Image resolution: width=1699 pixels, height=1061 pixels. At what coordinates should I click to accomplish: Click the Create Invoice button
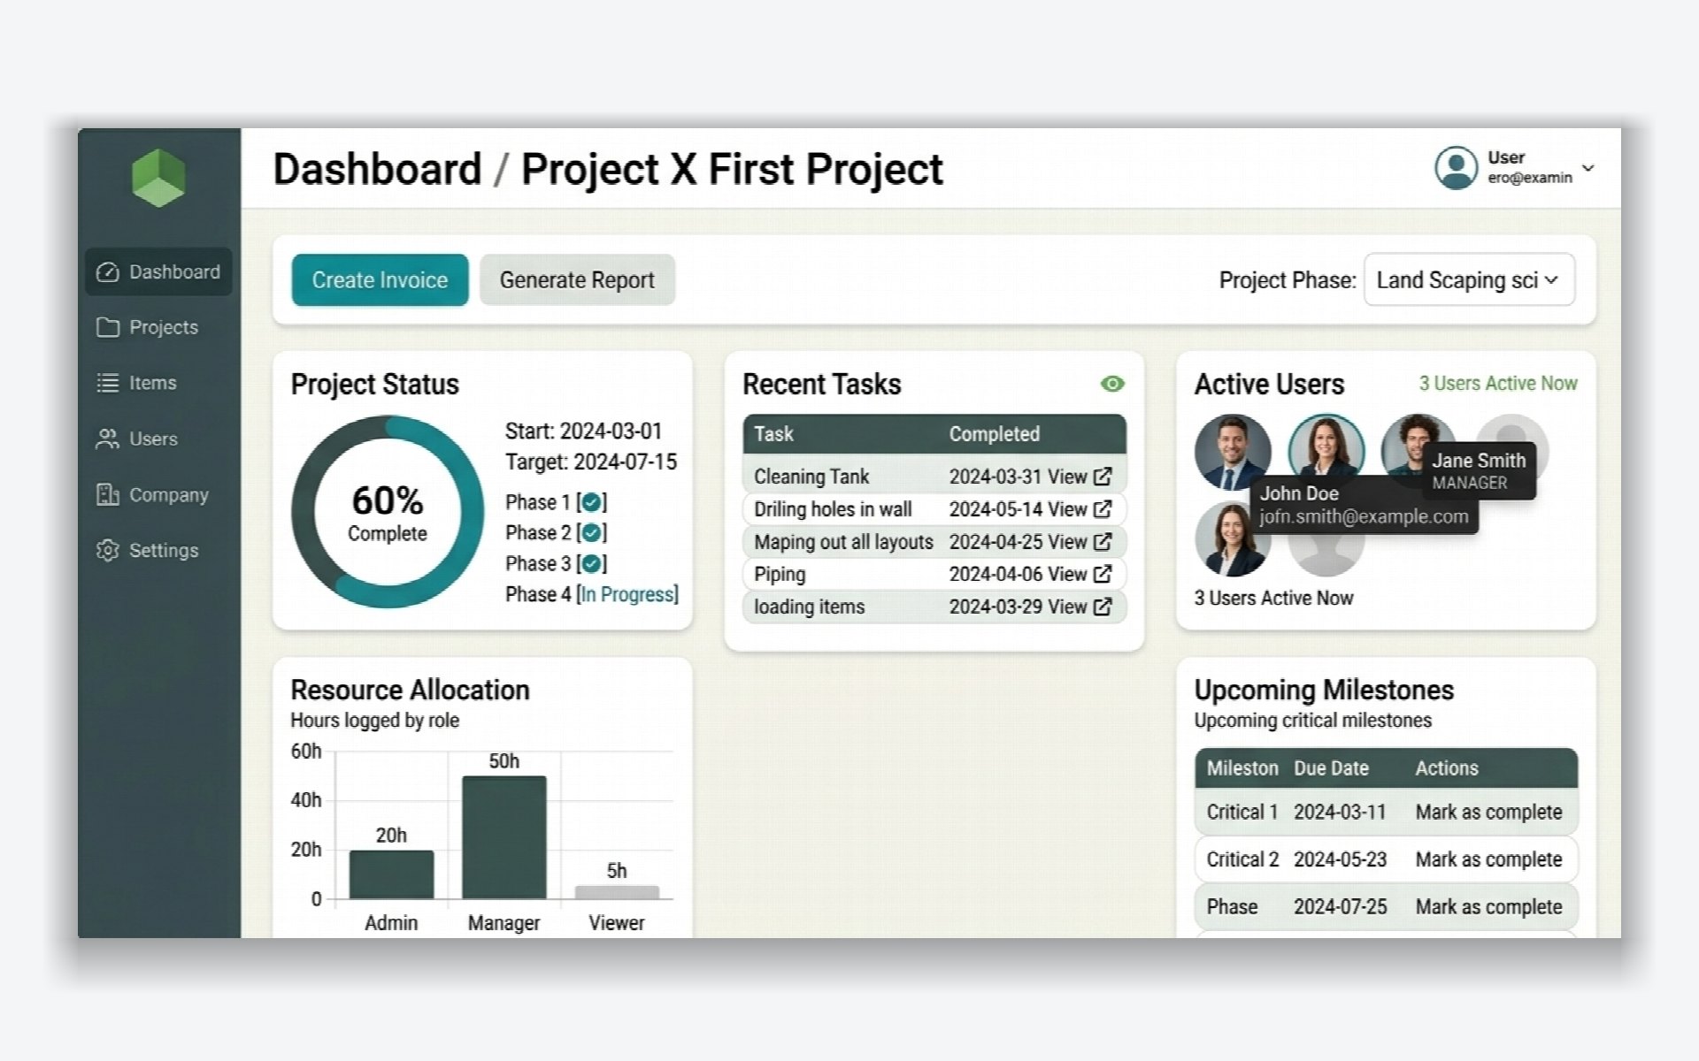[x=380, y=280]
